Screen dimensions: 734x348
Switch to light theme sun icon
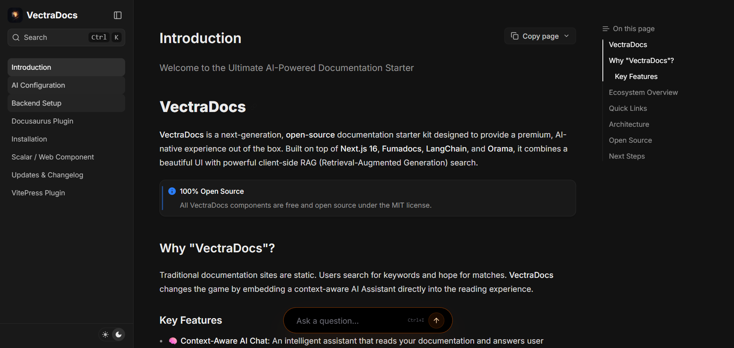(105, 334)
